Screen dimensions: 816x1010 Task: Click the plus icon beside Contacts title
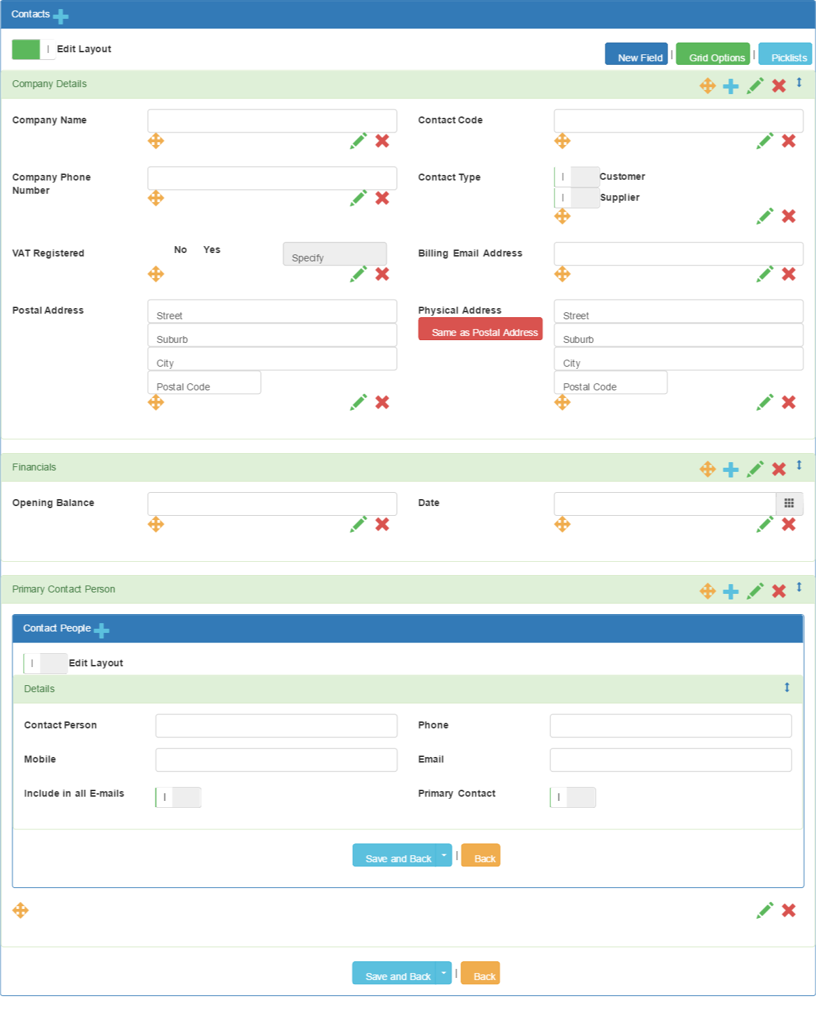(x=61, y=16)
